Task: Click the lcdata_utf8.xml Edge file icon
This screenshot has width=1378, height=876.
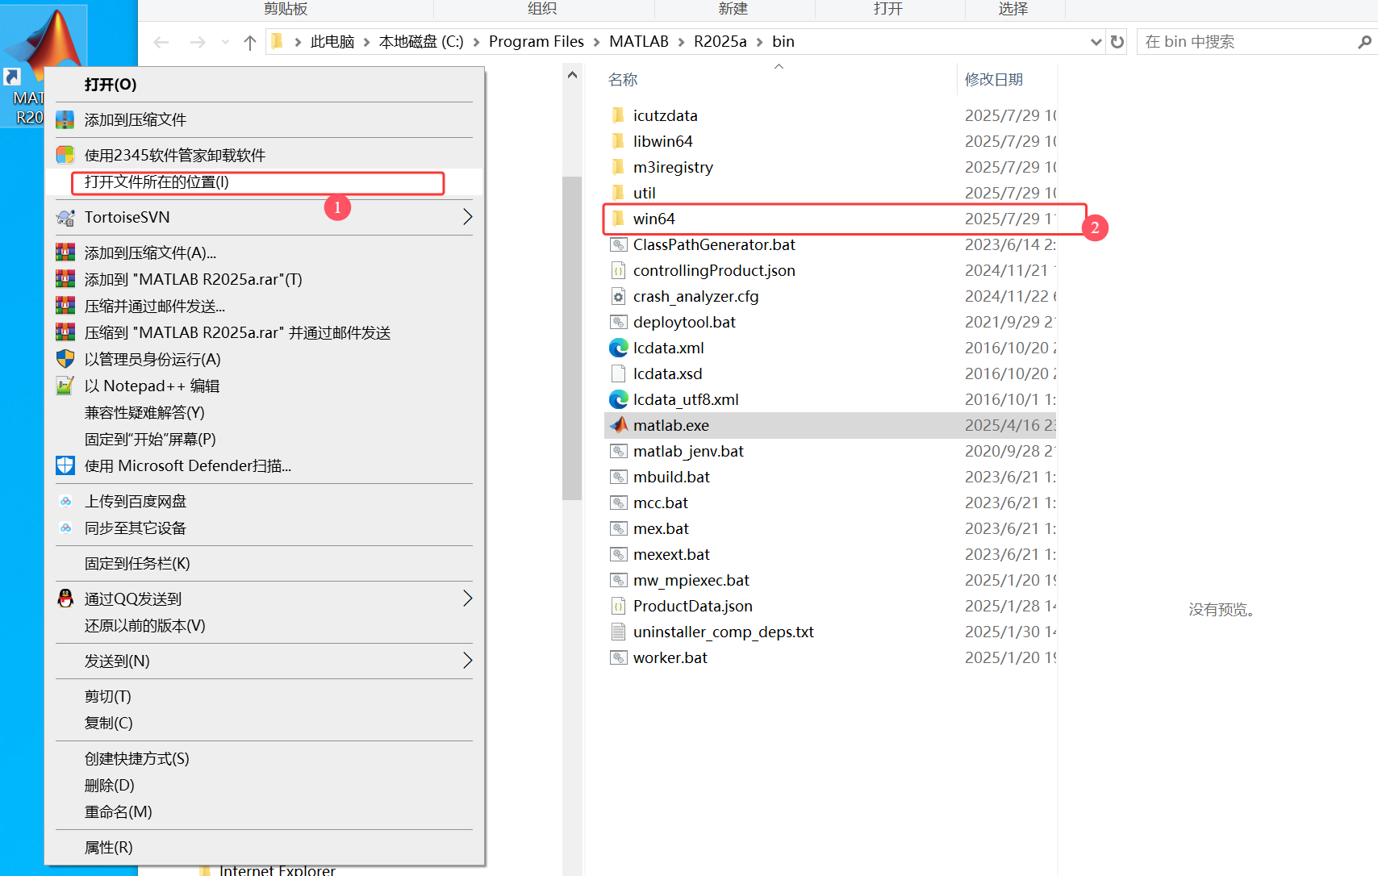Action: pyautogui.click(x=619, y=399)
